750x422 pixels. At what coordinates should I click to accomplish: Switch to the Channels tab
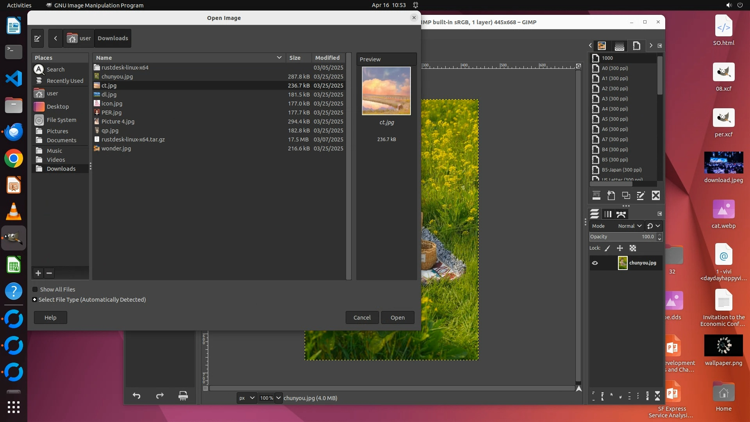608,214
